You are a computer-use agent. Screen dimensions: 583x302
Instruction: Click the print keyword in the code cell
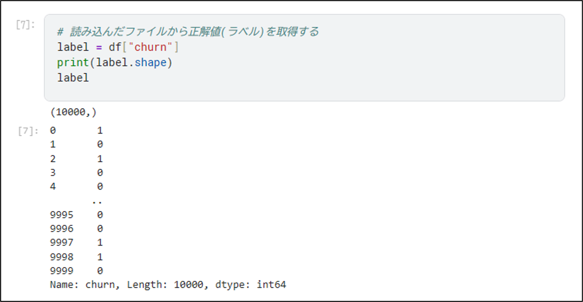click(x=73, y=63)
